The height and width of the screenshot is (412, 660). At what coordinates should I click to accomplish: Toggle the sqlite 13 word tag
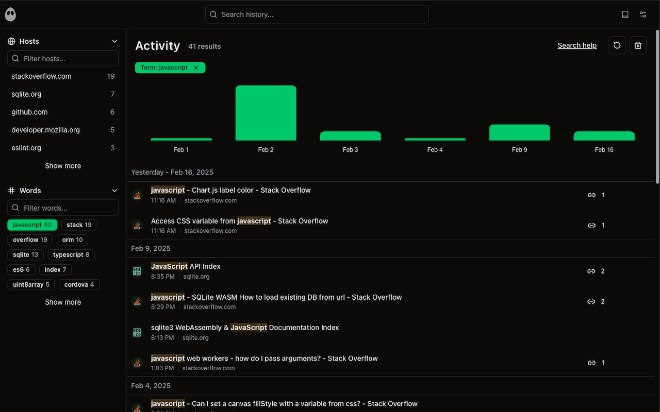pos(26,255)
